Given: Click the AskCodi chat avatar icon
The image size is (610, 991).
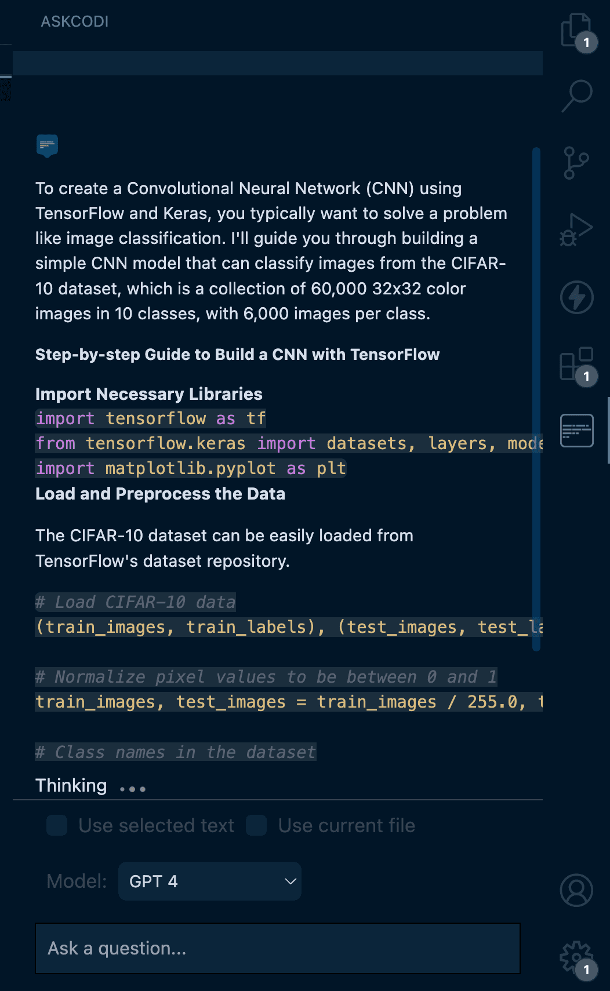Looking at the screenshot, I should click(47, 145).
